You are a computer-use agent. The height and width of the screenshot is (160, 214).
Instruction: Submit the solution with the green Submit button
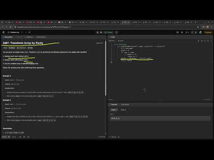(x=109, y=32)
